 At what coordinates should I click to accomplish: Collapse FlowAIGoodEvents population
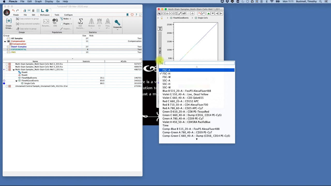(x=16, y=81)
